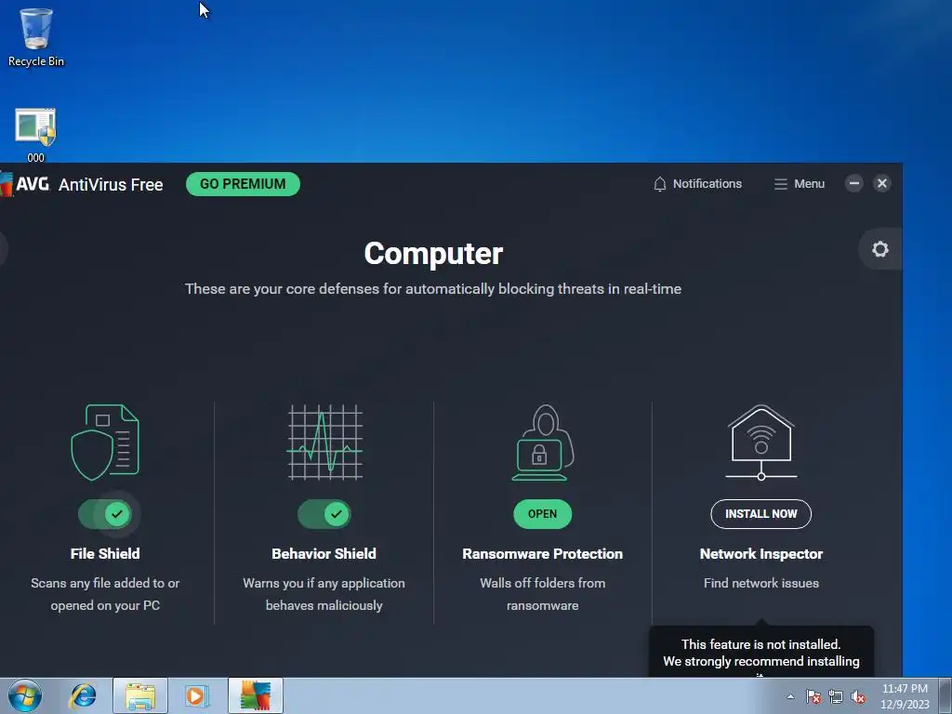Screen dimensions: 952x714
Task: Launch Internet Explorer from taskbar
Action: click(x=83, y=695)
